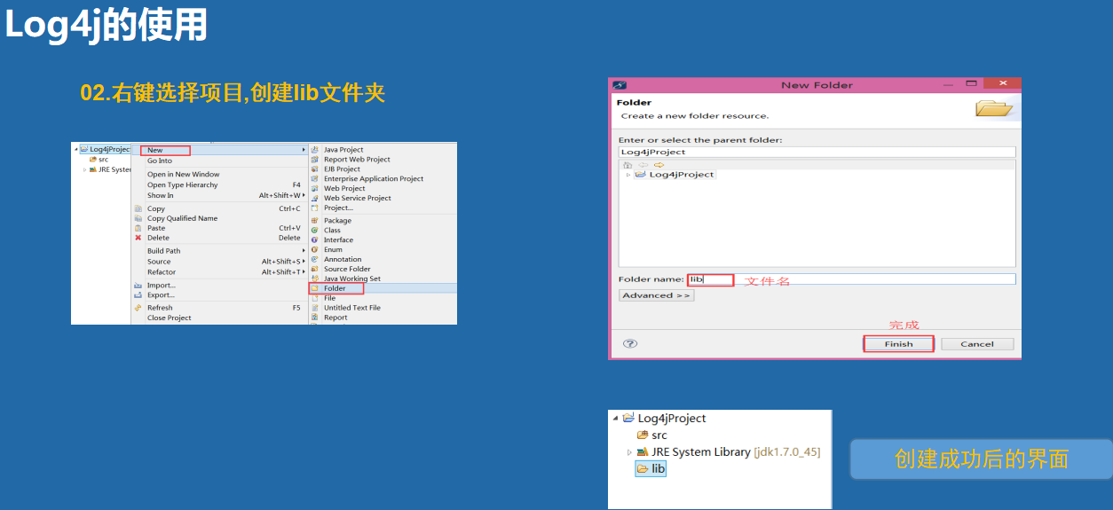
Task: Click the Import icon in the context menu
Action: click(138, 286)
